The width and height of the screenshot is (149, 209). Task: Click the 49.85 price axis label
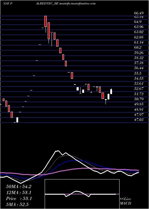[x=139, y=104]
